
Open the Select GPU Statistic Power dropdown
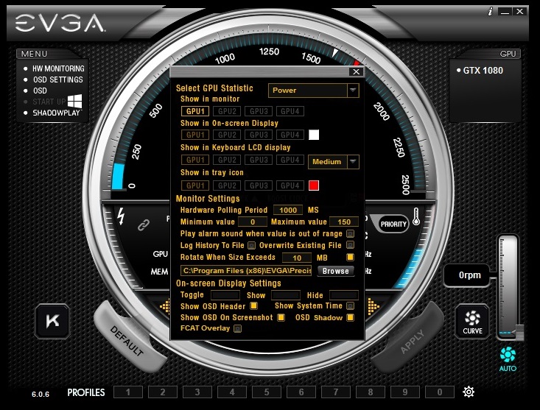(314, 91)
